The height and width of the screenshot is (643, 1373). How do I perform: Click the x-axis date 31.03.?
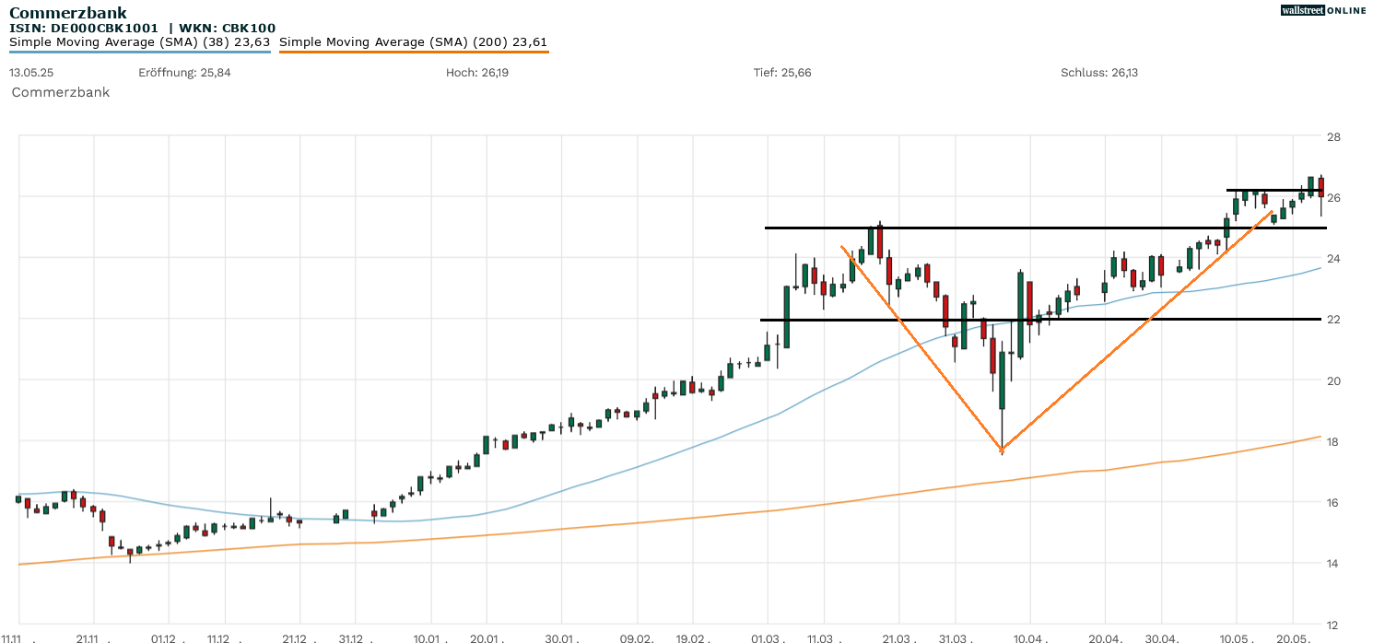pos(955,638)
